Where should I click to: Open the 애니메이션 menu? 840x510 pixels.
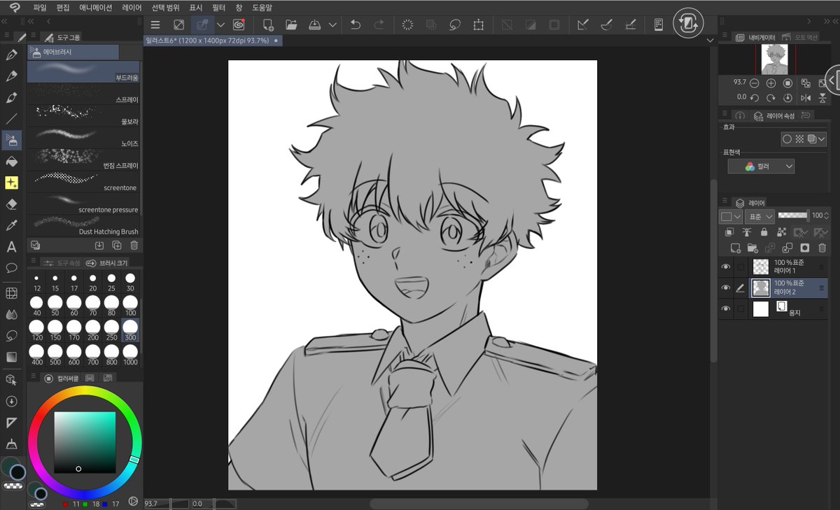(x=96, y=7)
